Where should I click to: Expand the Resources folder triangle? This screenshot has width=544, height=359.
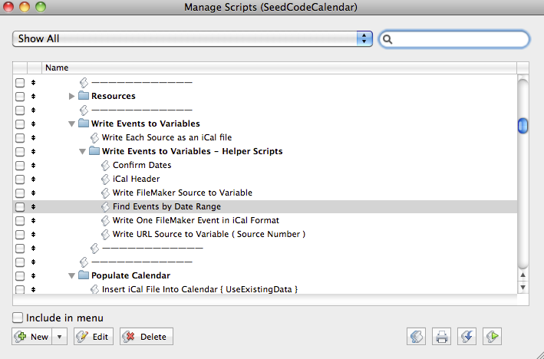tap(72, 96)
